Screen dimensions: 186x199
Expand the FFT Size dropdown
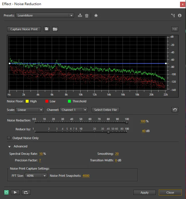pyautogui.click(x=36, y=176)
